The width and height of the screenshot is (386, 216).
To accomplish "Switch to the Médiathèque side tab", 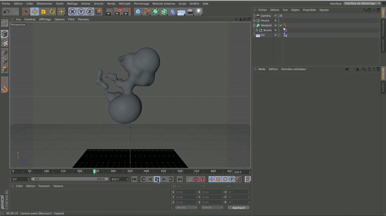I will click(x=383, y=28).
